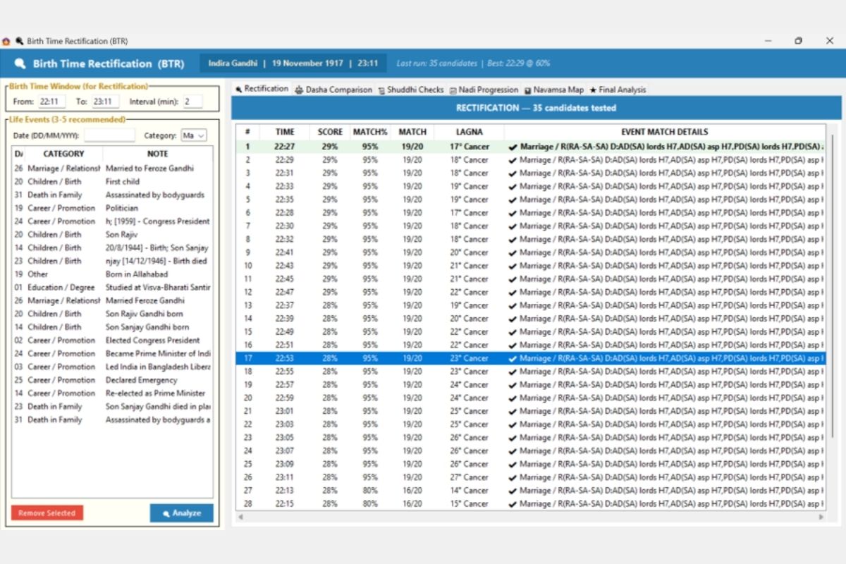Click the Dasha Comparison tab icon

[299, 90]
